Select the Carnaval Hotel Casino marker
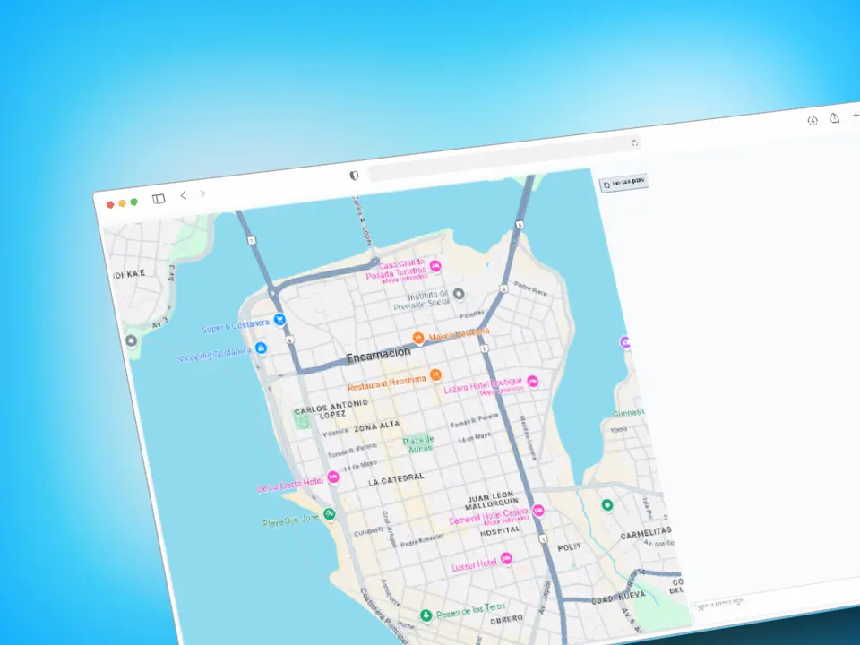Viewport: 860px width, 645px height. pyautogui.click(x=538, y=511)
